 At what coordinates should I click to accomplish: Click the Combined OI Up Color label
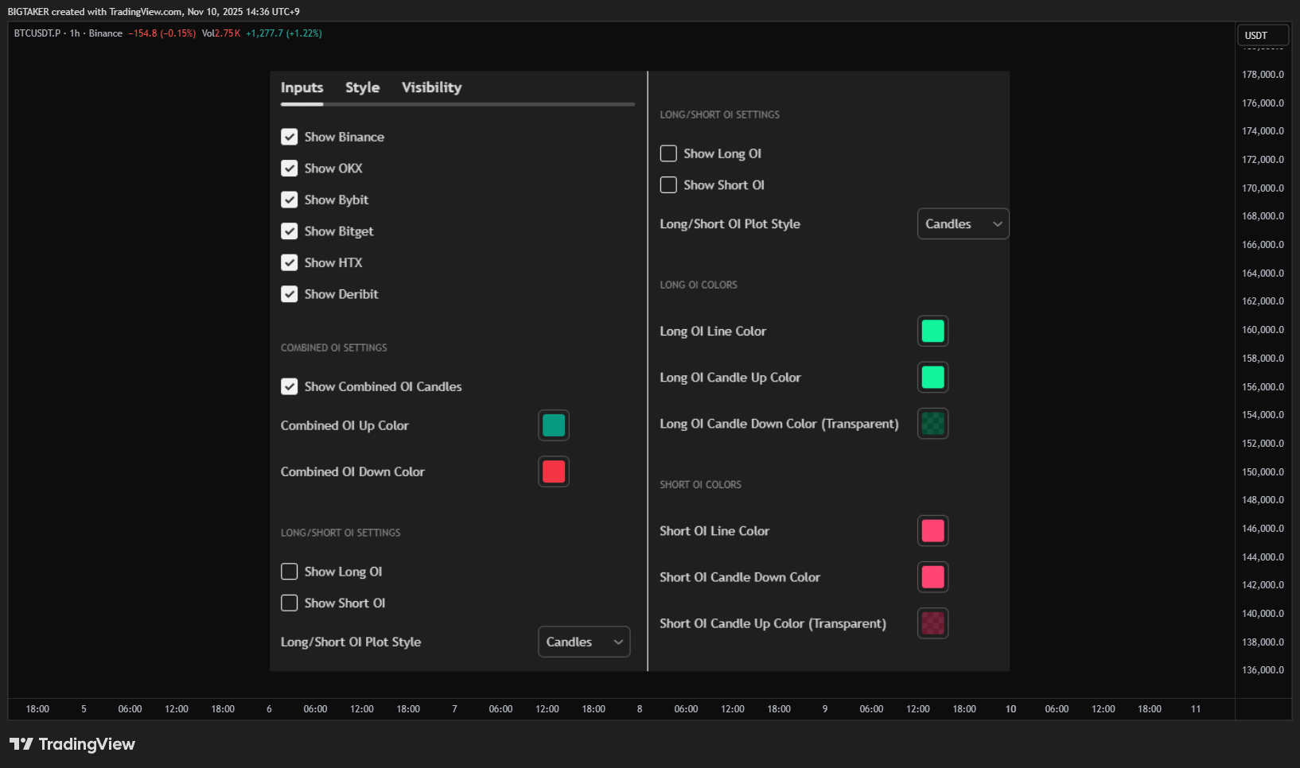pyautogui.click(x=344, y=425)
